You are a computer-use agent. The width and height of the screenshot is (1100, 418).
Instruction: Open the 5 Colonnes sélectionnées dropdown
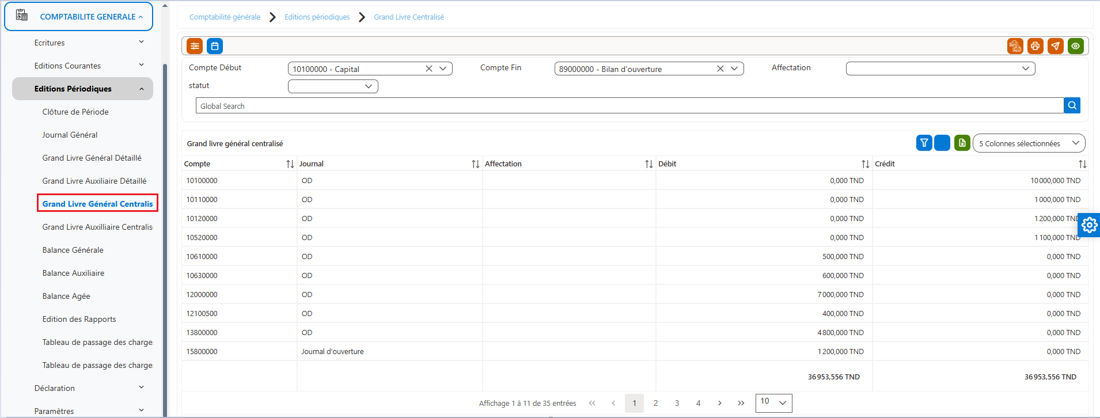[1029, 143]
